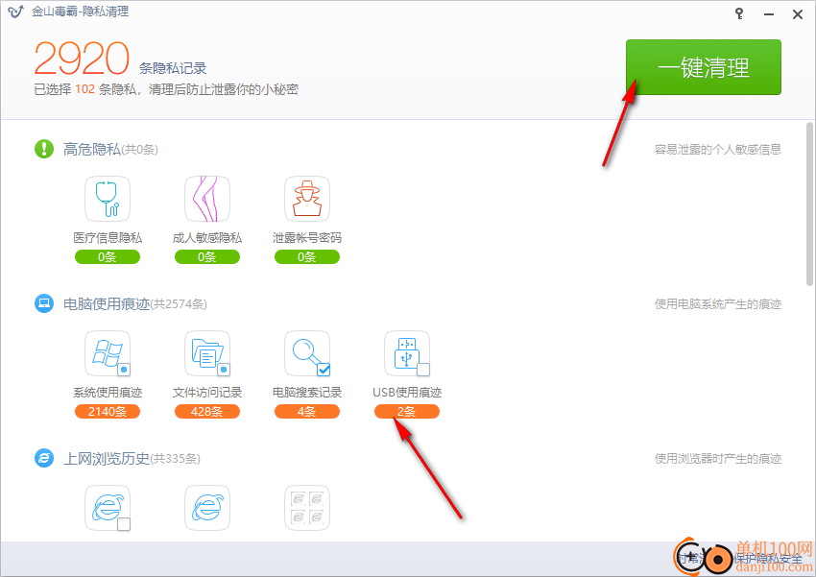Click the 4条 orange badge
The width and height of the screenshot is (816, 577).
pyautogui.click(x=307, y=412)
